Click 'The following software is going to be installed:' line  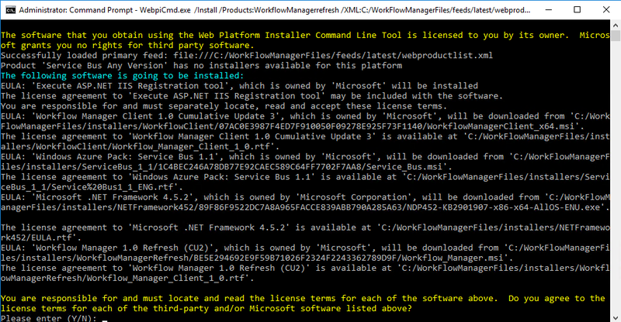[123, 75]
